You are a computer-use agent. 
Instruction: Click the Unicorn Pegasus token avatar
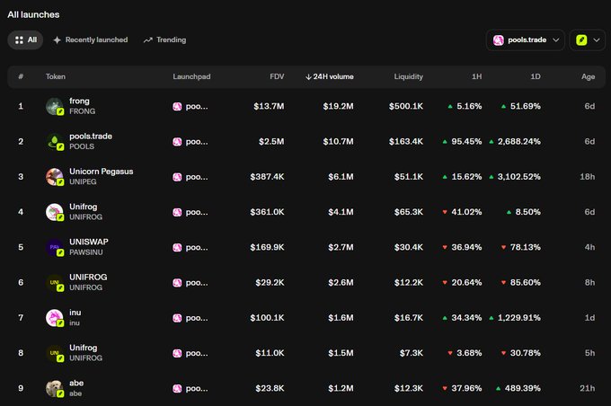(55, 177)
